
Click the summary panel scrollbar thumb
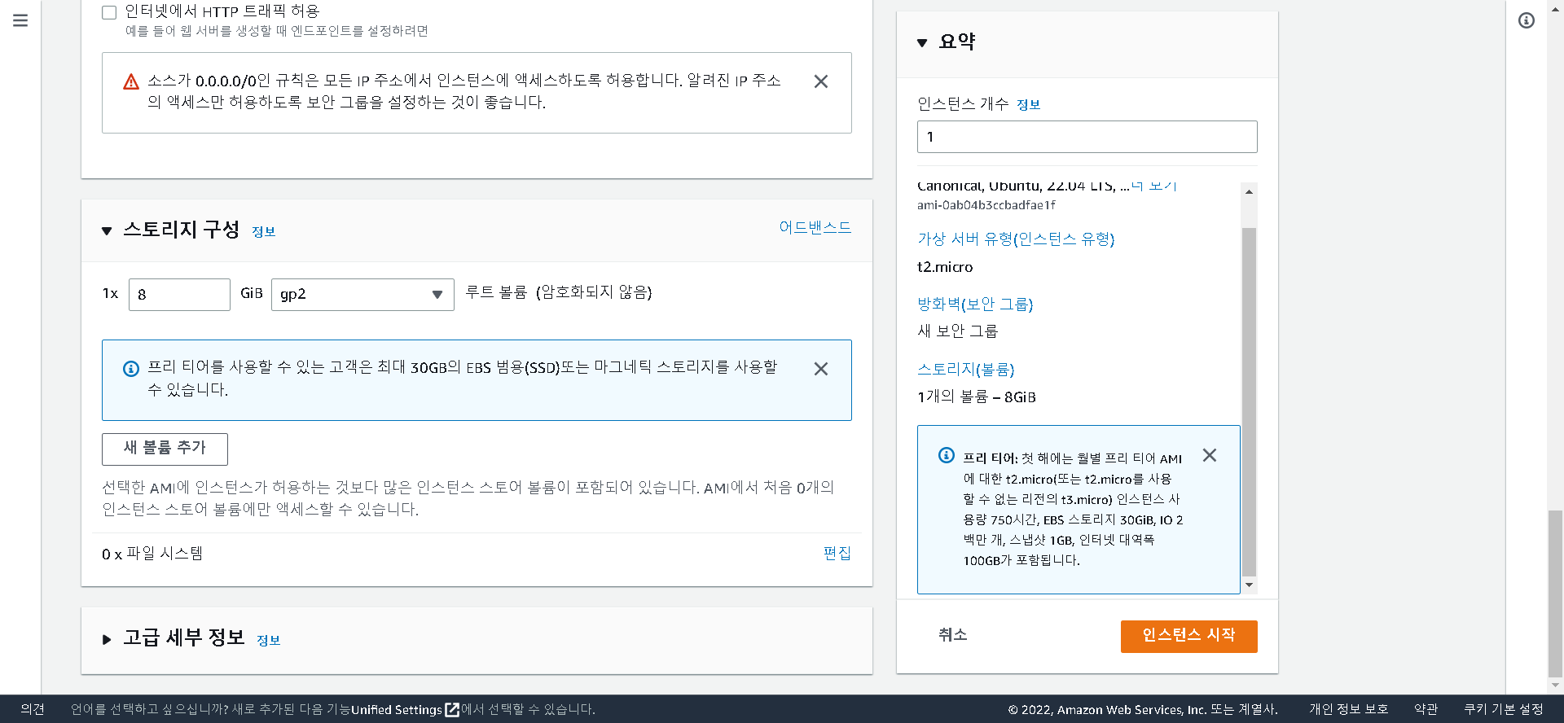tap(1249, 402)
